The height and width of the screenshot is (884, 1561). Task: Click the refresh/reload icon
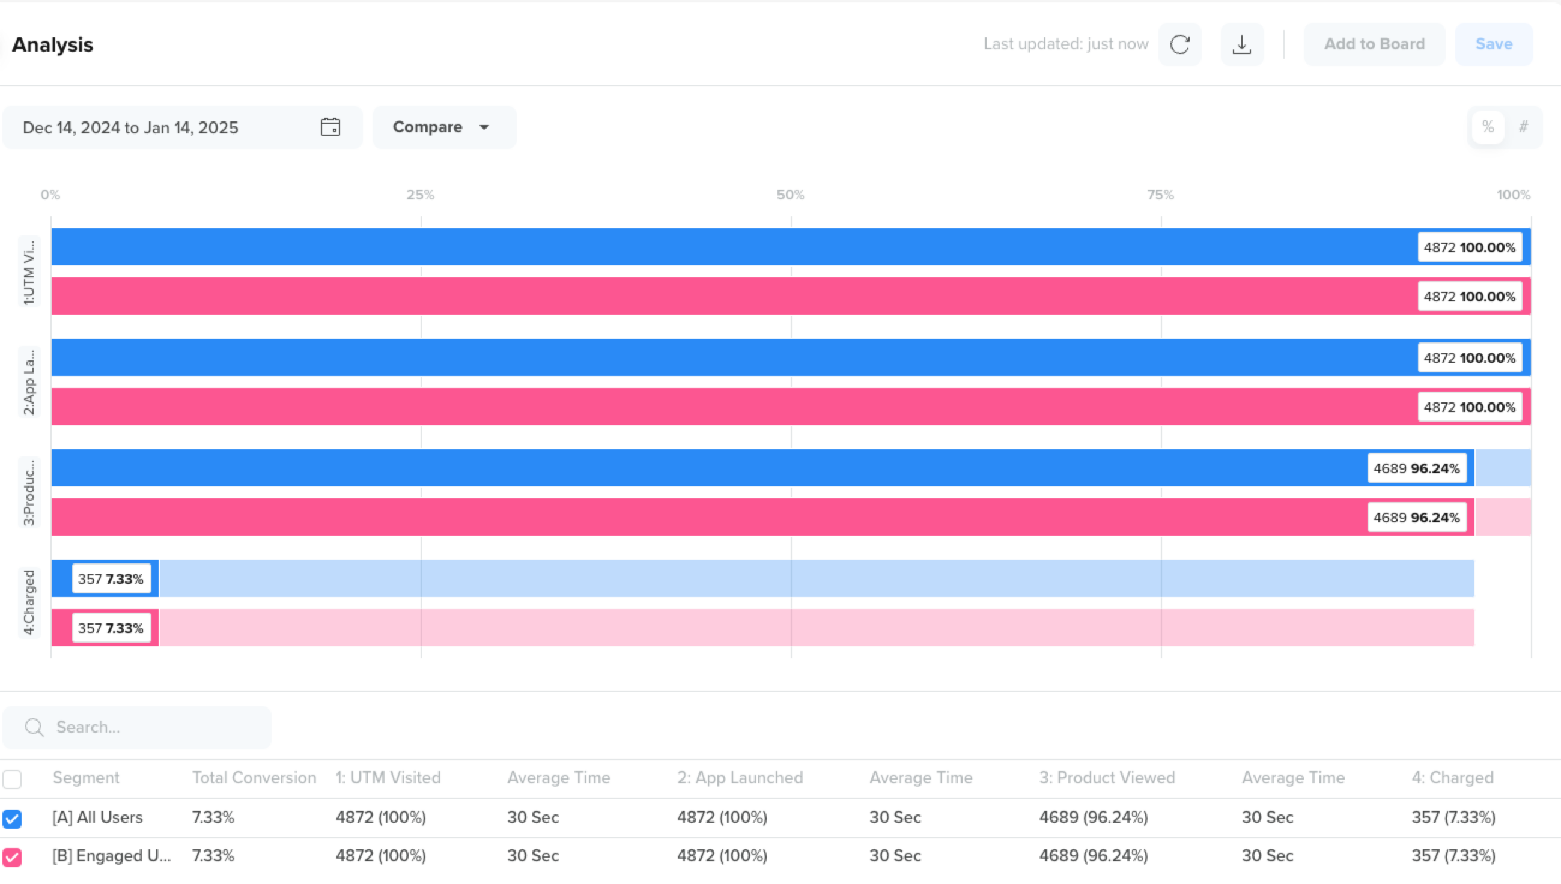pos(1179,44)
